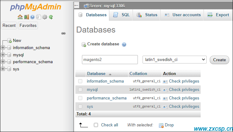Image resolution: width=233 pixels, height=132 pixels.
Task: Open mysql in the databases table
Action: click(92, 90)
